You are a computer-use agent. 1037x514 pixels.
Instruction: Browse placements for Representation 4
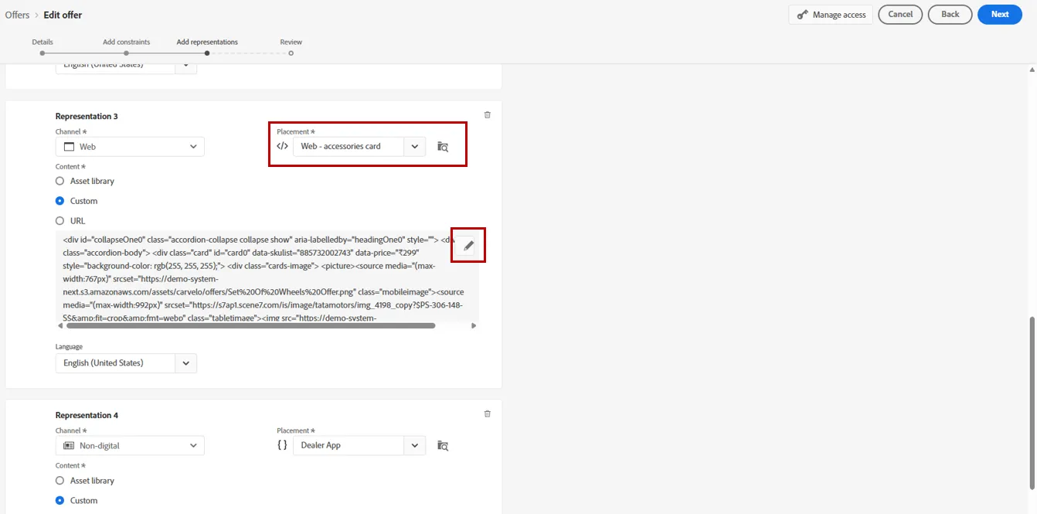click(x=443, y=446)
